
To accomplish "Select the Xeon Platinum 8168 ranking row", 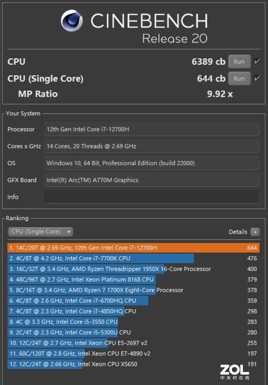I will tap(133, 279).
